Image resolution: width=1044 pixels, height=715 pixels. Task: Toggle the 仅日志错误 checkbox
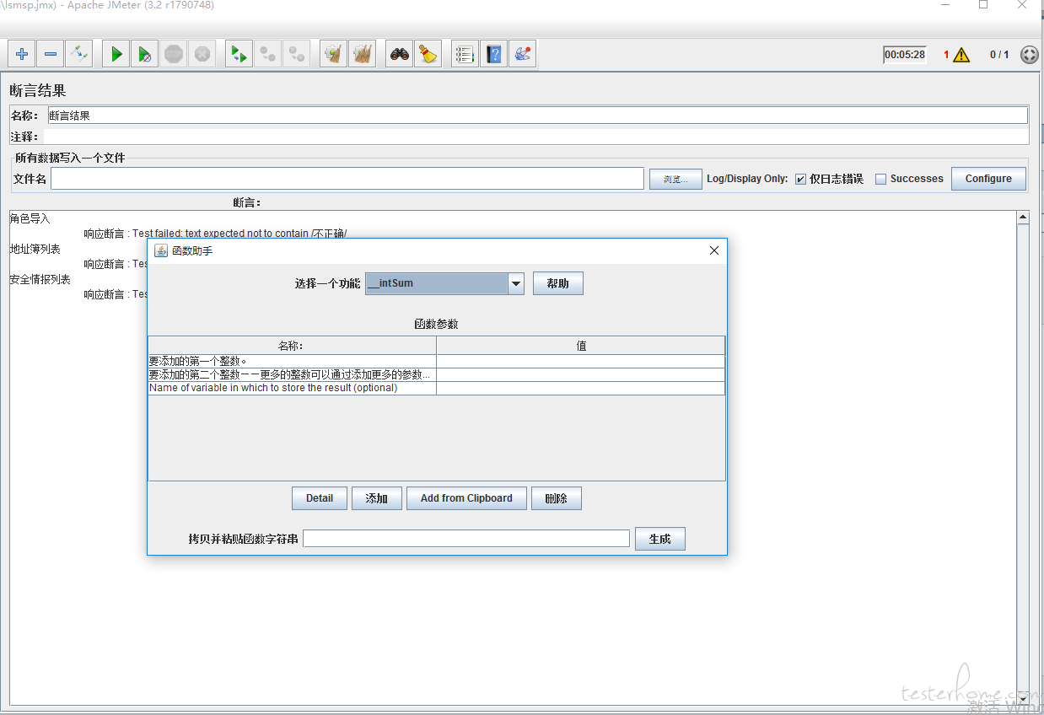coord(801,179)
